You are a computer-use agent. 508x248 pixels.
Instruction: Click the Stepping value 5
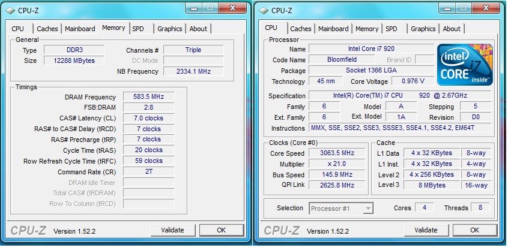476,107
